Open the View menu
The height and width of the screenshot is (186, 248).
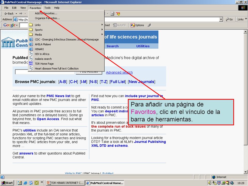23,8
